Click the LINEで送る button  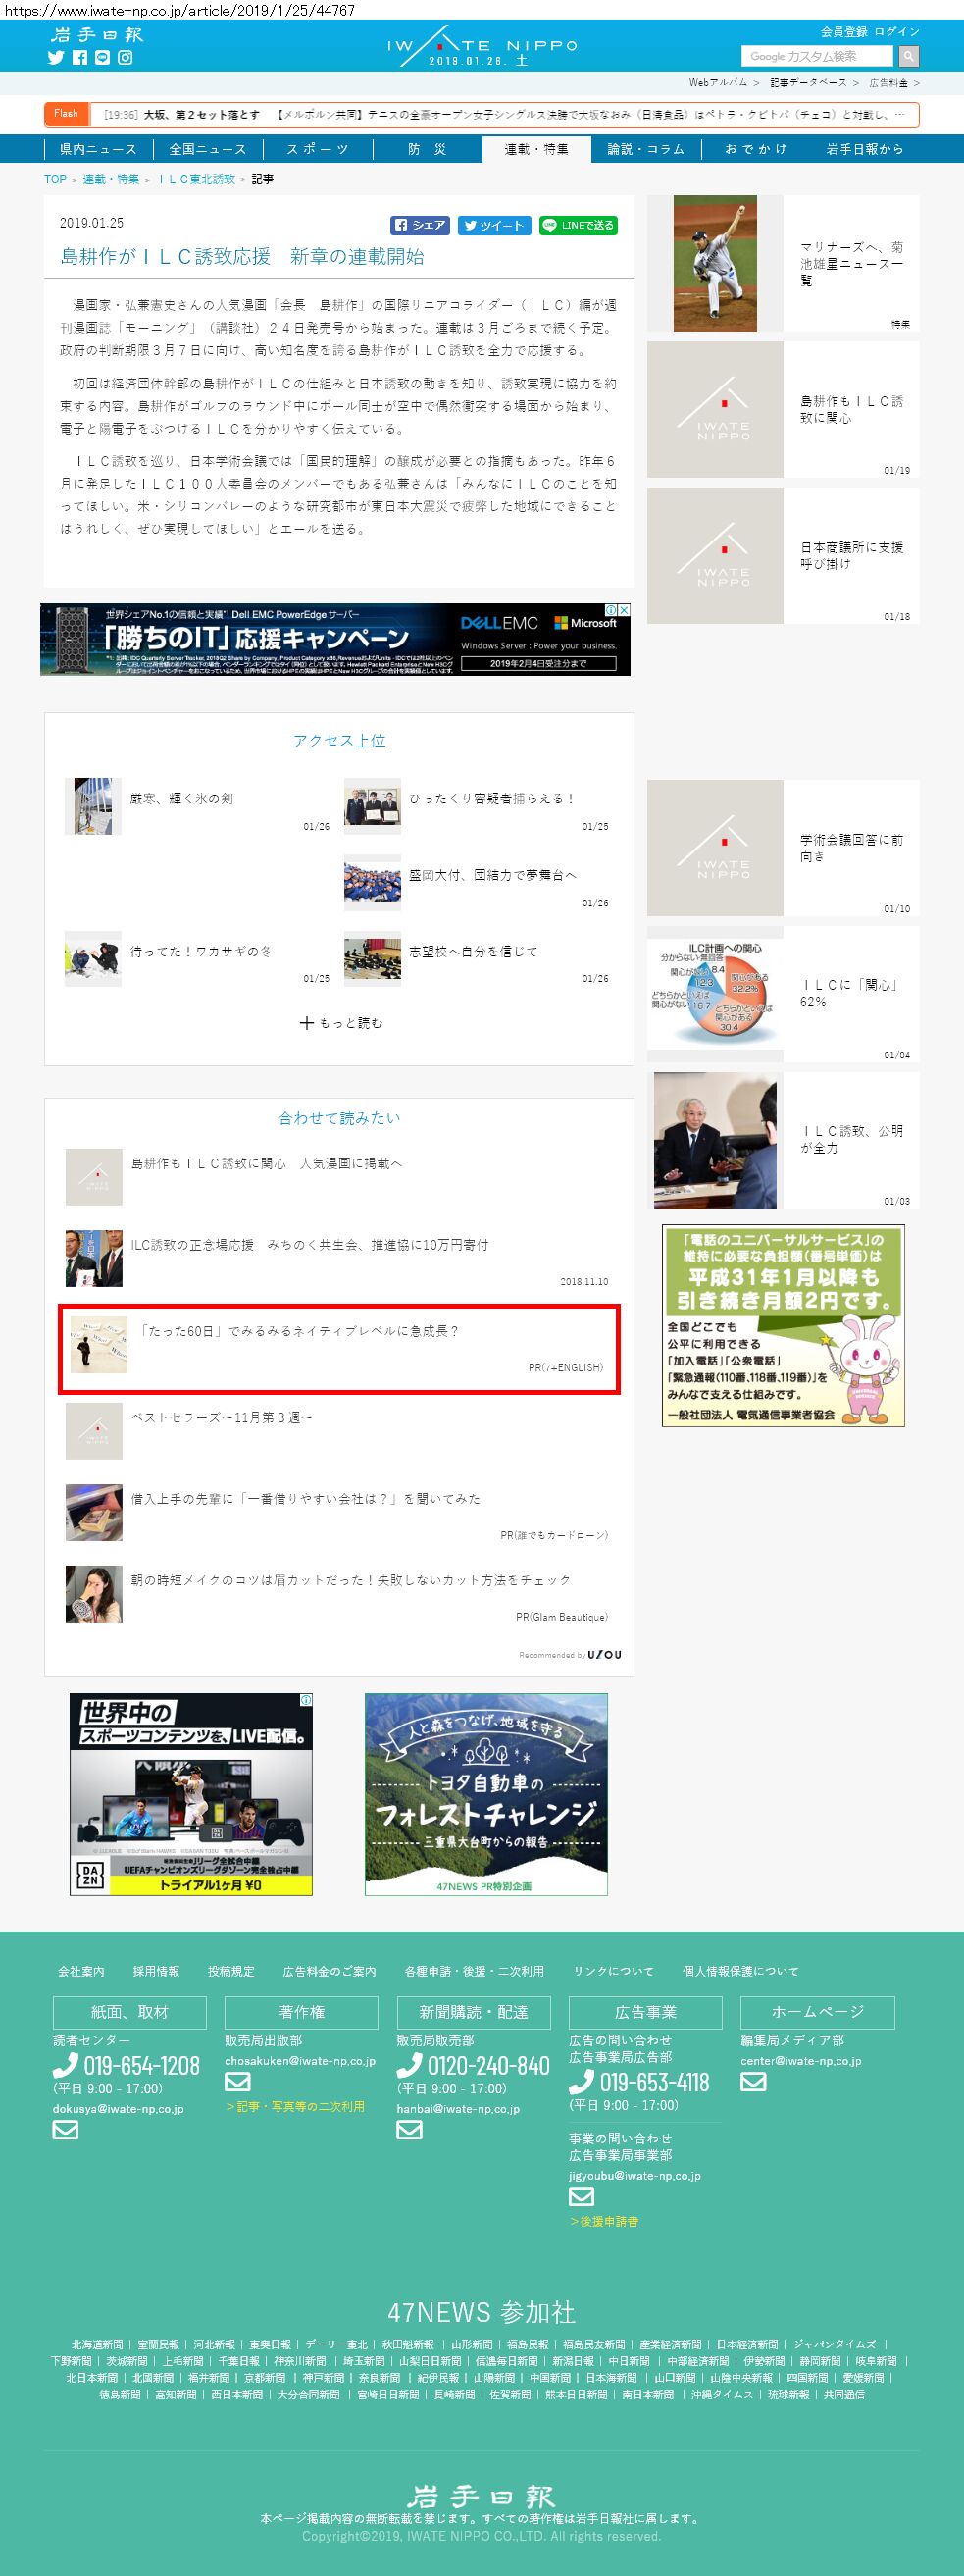[x=578, y=225]
